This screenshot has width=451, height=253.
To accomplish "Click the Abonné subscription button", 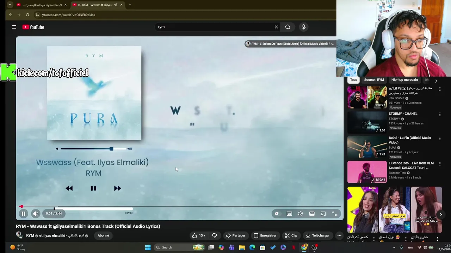I will coord(103,235).
